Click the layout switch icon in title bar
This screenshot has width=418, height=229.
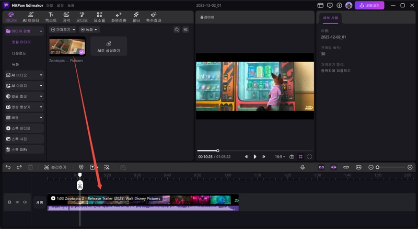(320, 5)
